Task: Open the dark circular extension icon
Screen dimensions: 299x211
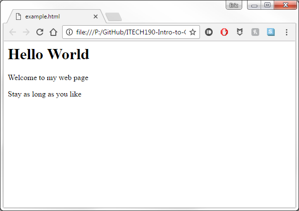Action: pyautogui.click(x=209, y=32)
